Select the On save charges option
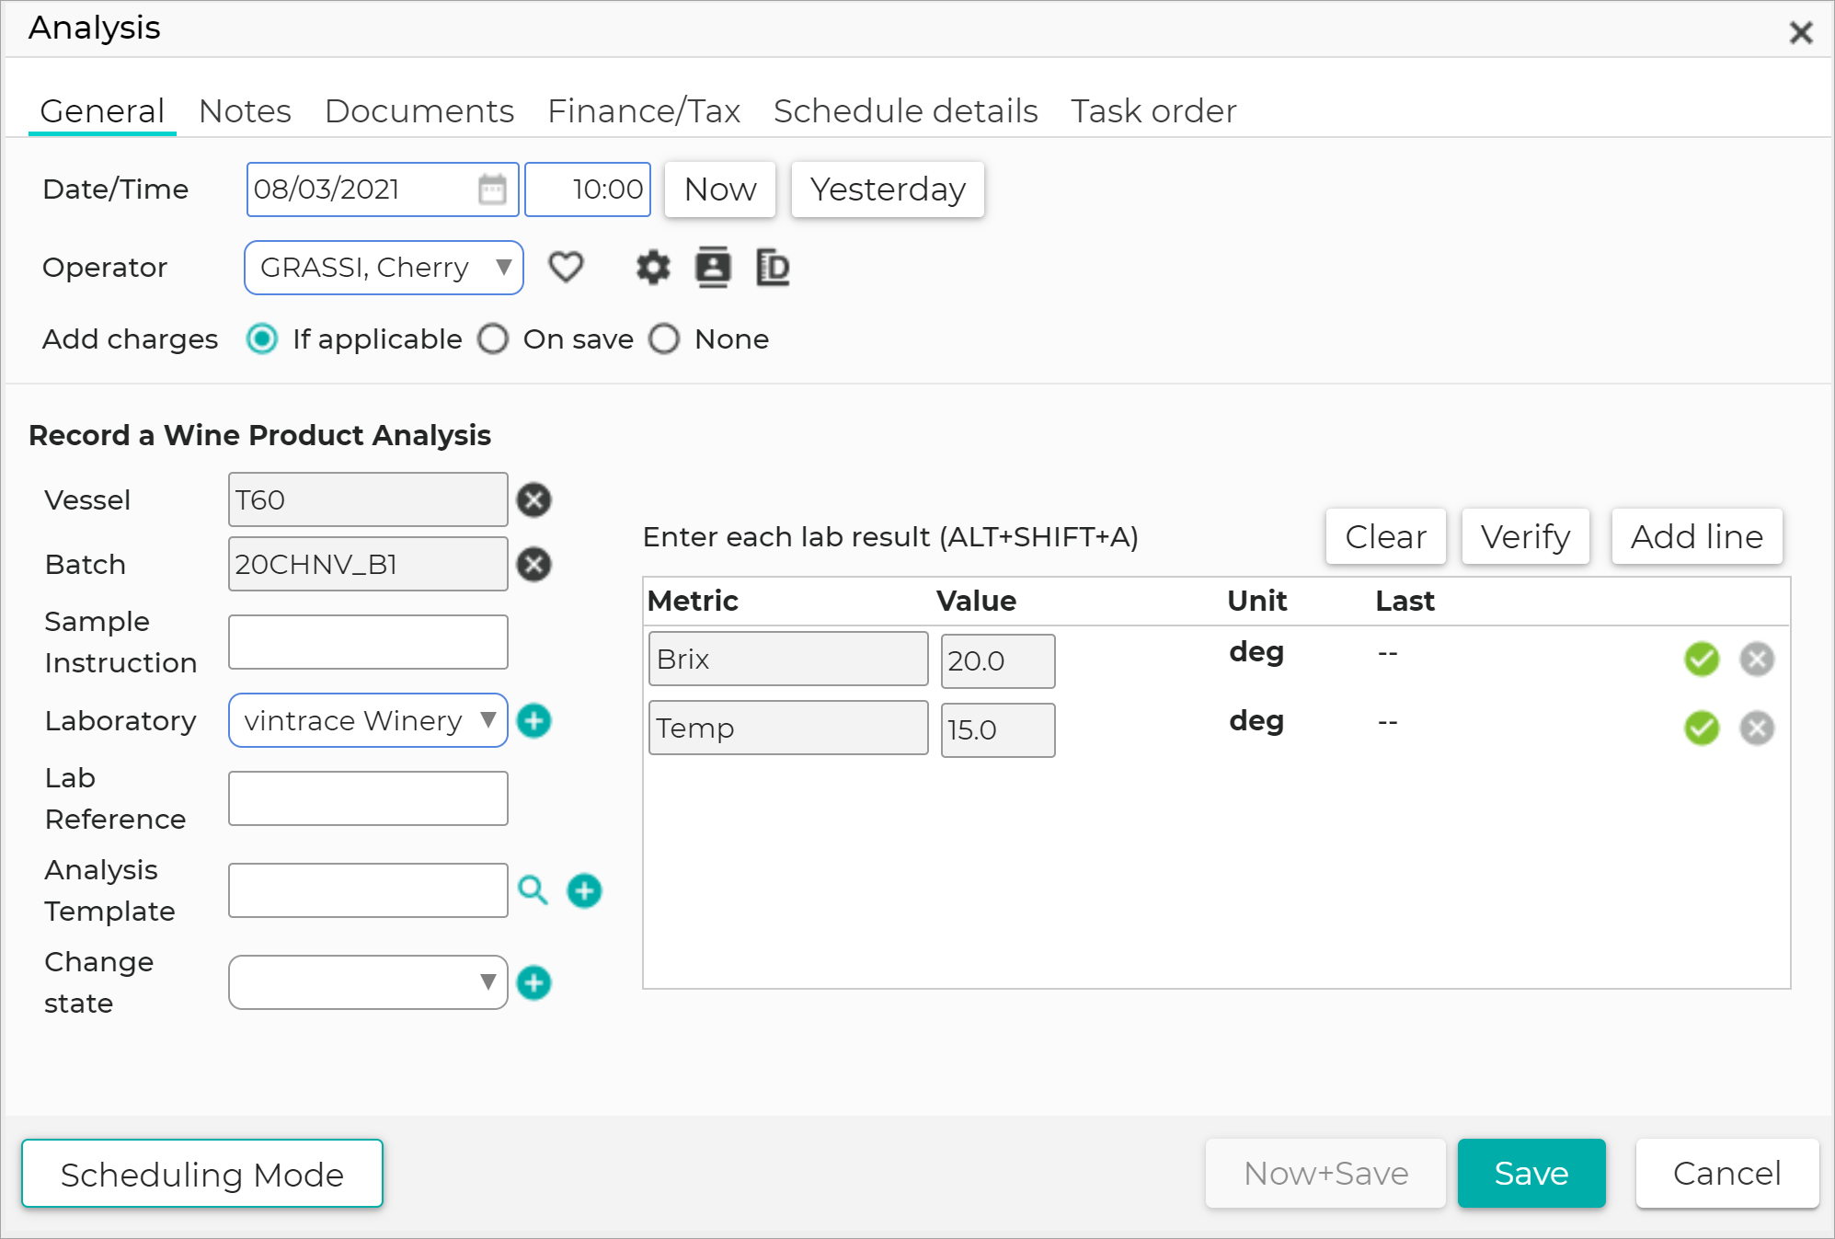 493,339
